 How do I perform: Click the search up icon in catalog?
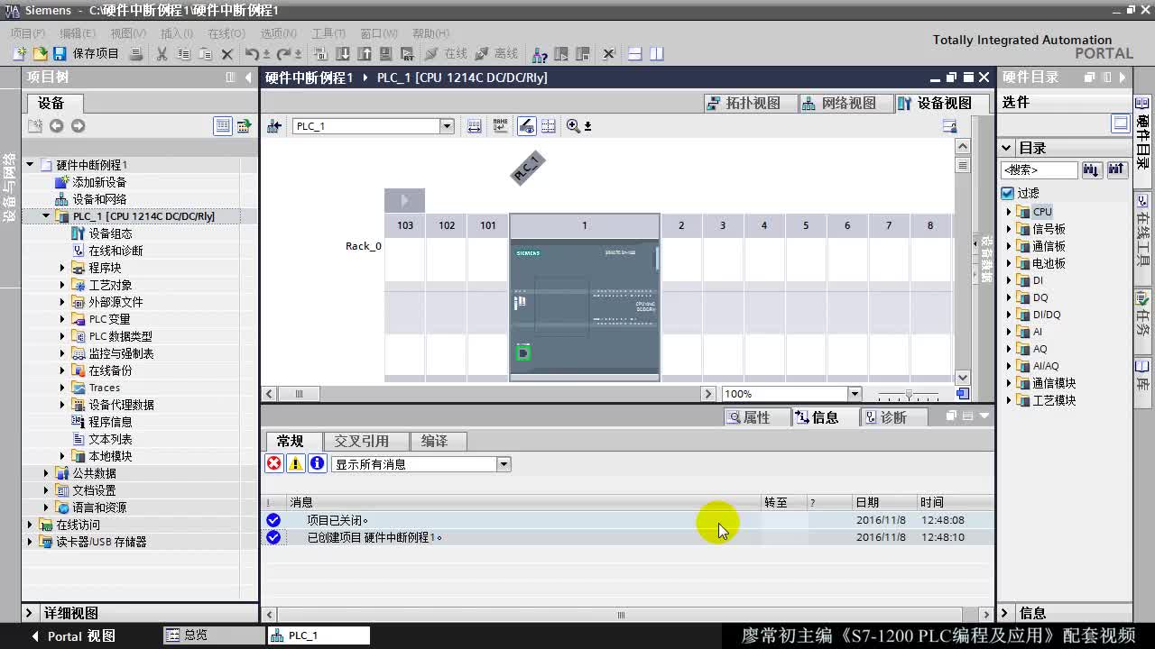(1116, 169)
